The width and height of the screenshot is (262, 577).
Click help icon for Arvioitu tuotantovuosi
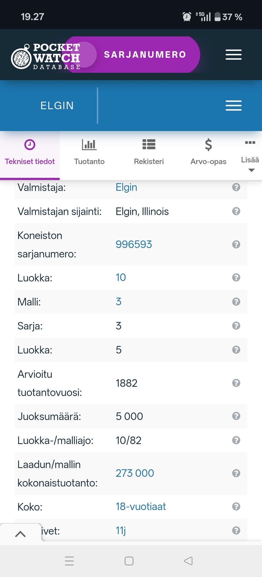click(236, 383)
